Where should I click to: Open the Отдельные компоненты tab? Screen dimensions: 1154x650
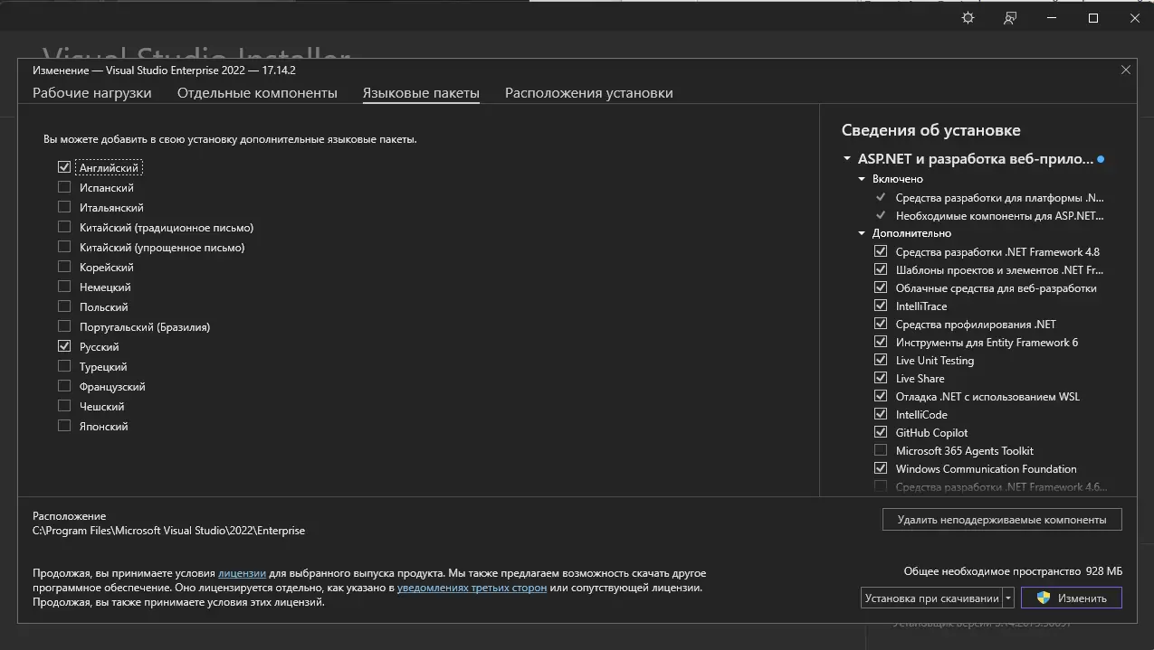(257, 93)
